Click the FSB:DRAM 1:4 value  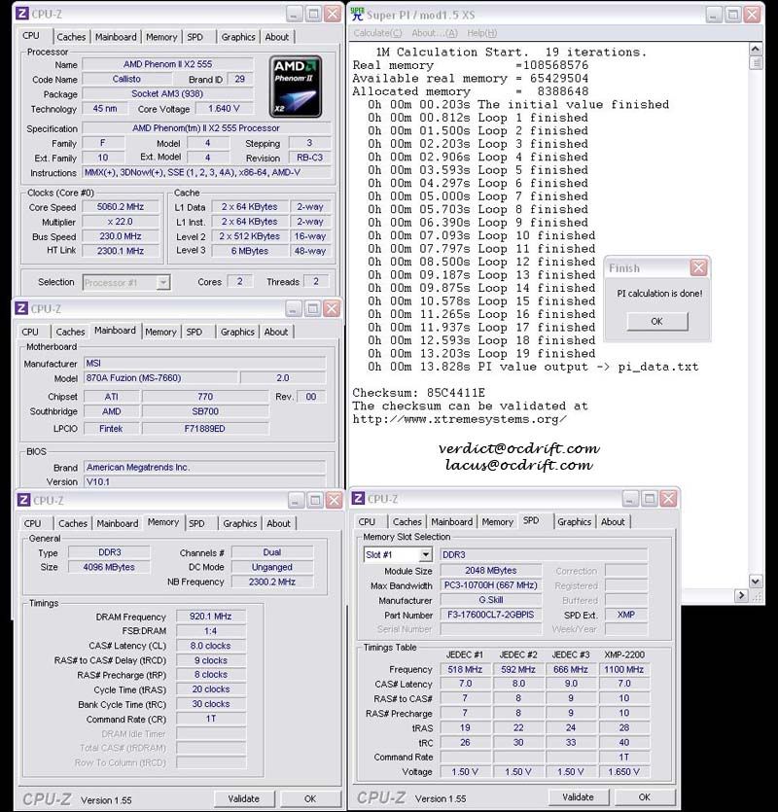coord(210,631)
